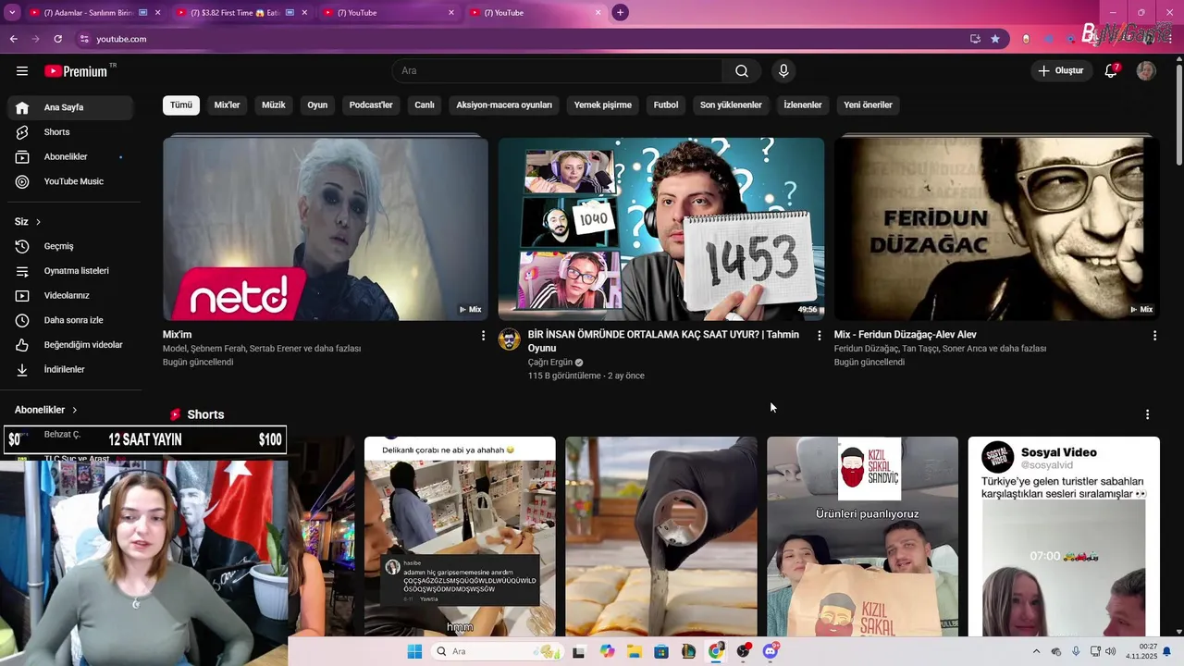Show hidden system tray icons
This screenshot has height=666, width=1184.
click(1036, 651)
